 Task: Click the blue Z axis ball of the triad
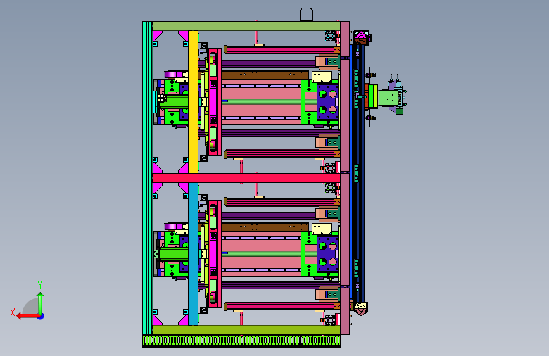coord(41,316)
